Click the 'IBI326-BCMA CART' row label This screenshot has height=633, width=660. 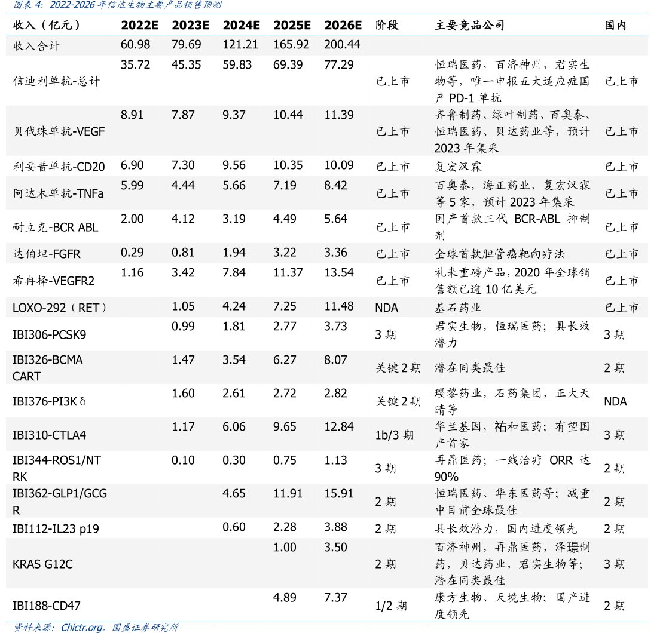click(x=48, y=368)
